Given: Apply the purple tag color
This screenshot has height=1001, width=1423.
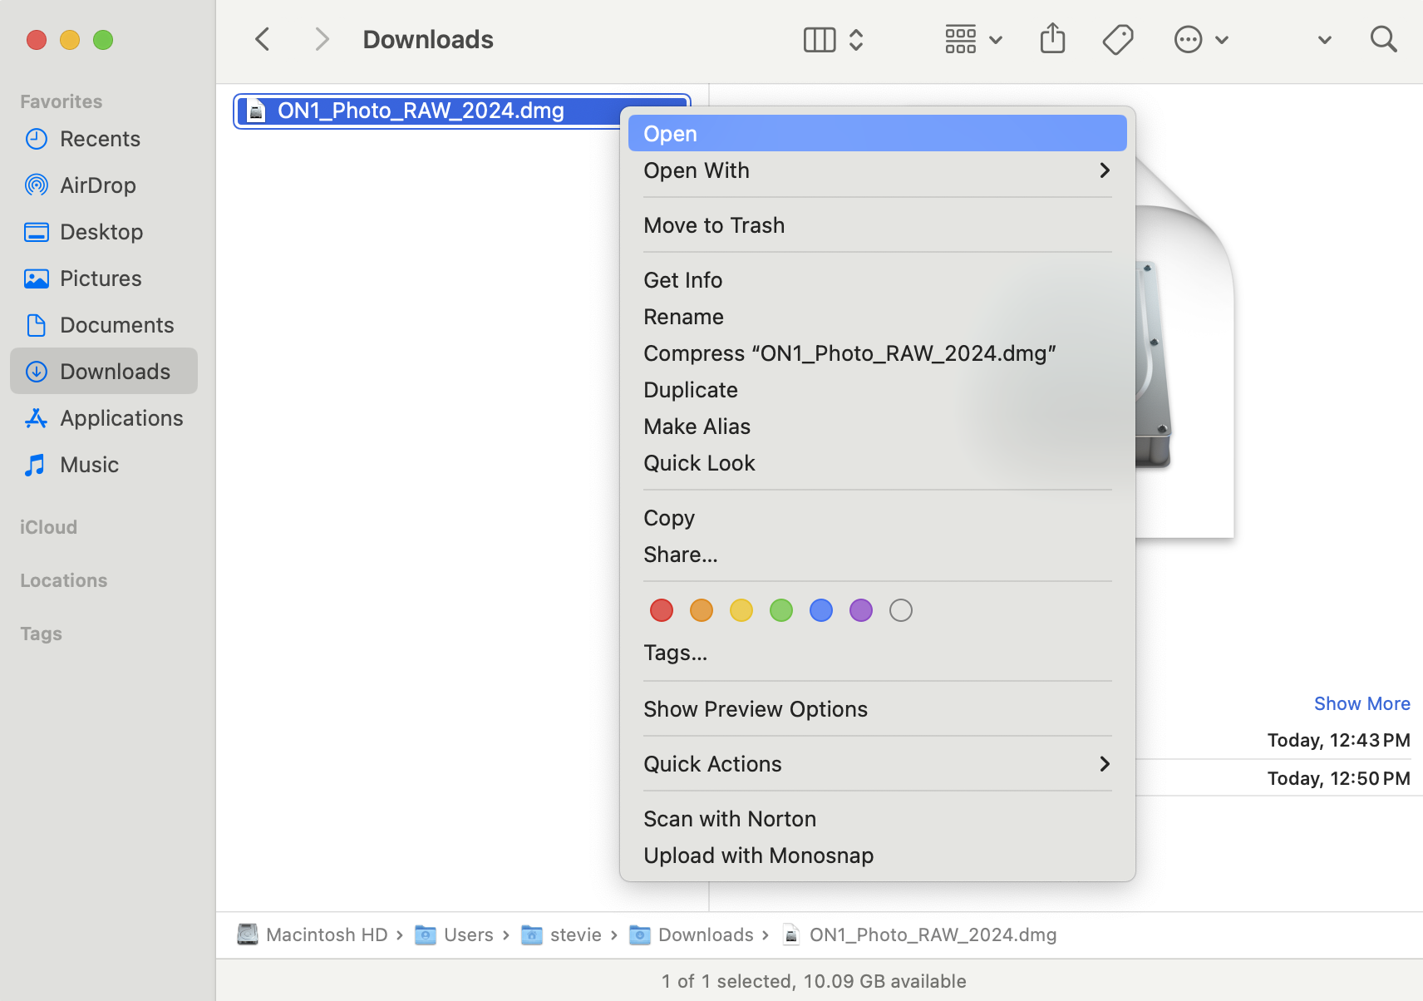Looking at the screenshot, I should click(x=861, y=610).
